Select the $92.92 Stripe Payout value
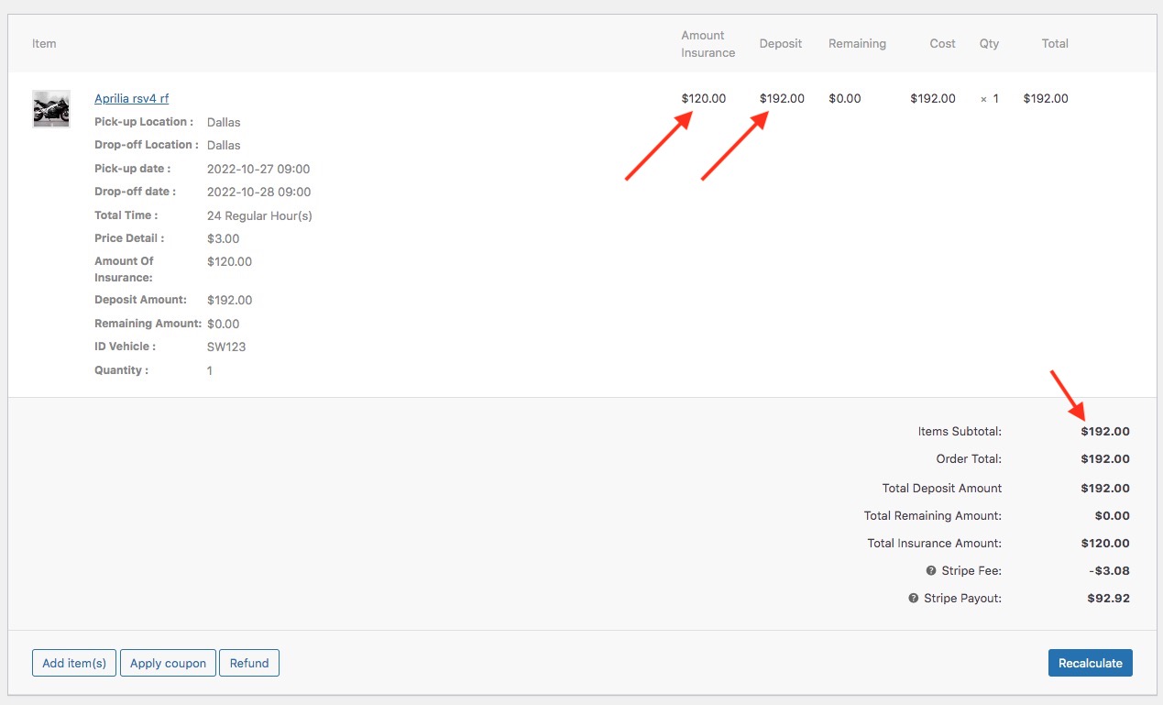The image size is (1163, 705). (1108, 599)
